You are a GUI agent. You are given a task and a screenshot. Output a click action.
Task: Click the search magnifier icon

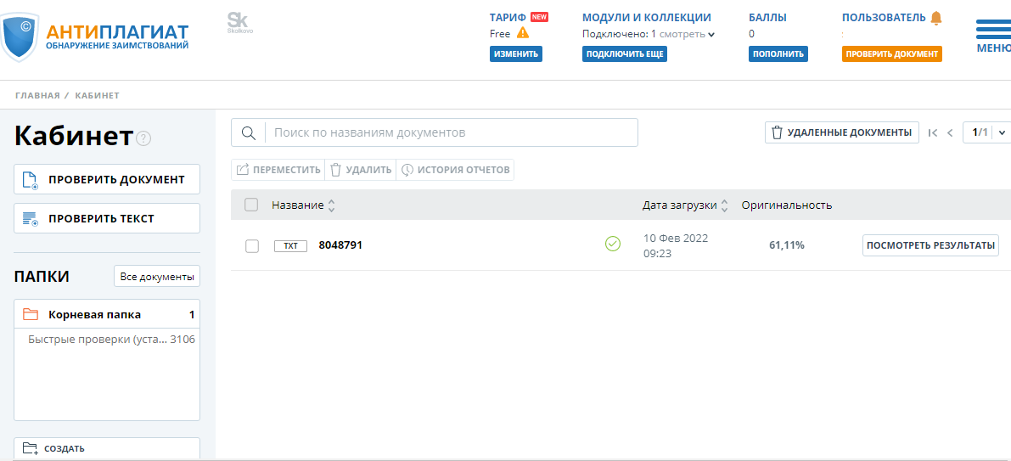click(249, 132)
